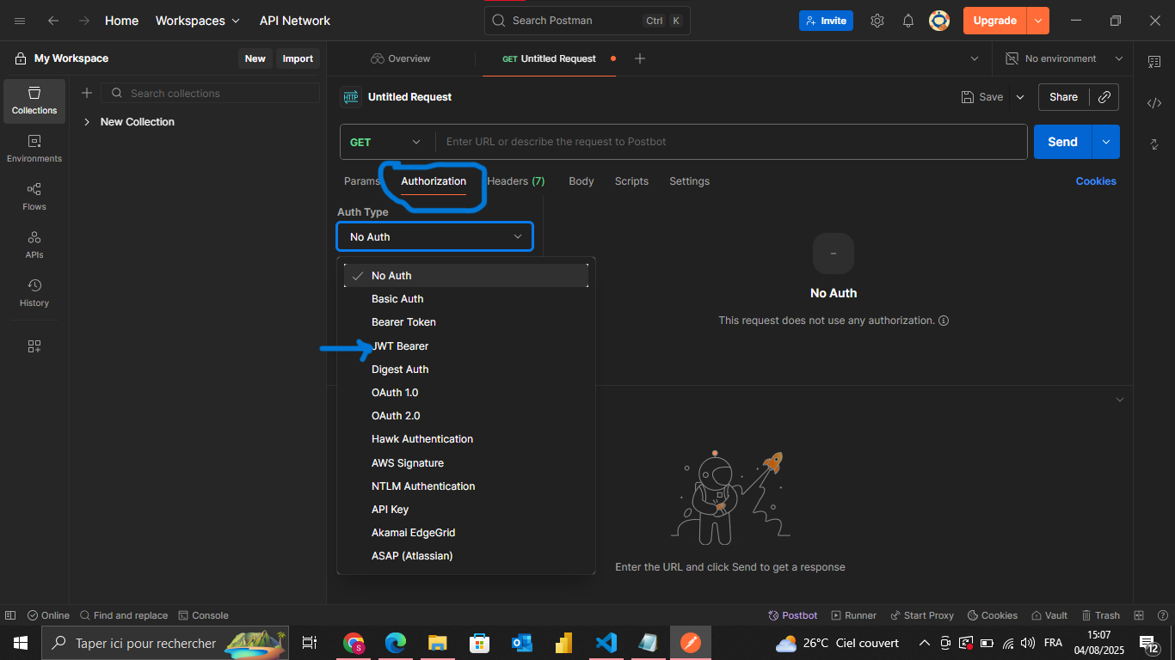Screen dimensions: 1175x660
Task: Click the Invite button
Action: [826, 21]
